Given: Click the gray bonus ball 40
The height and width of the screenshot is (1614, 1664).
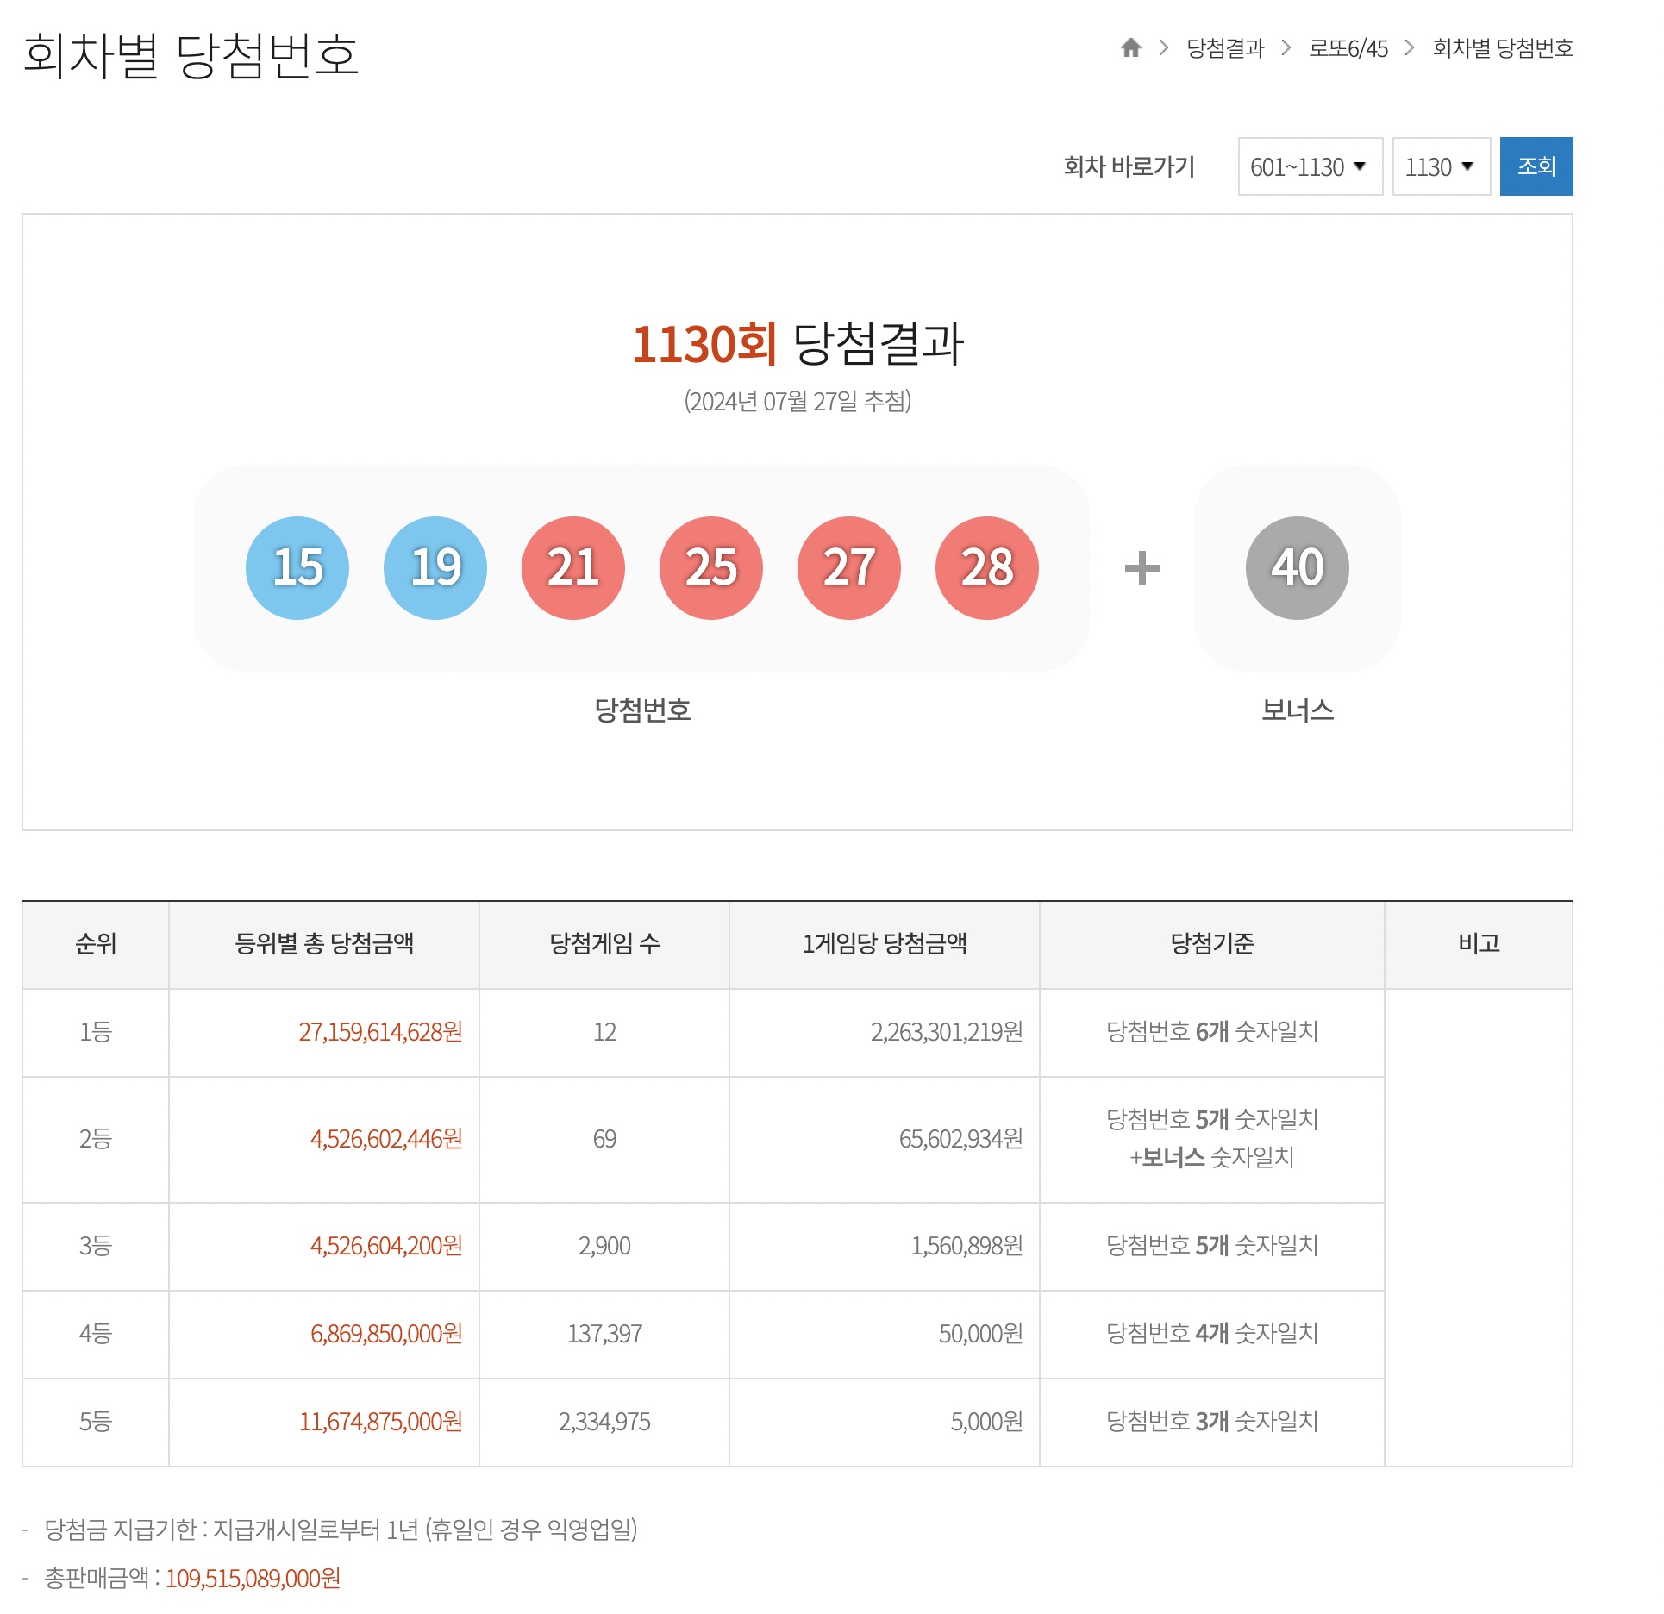Looking at the screenshot, I should tap(1297, 567).
